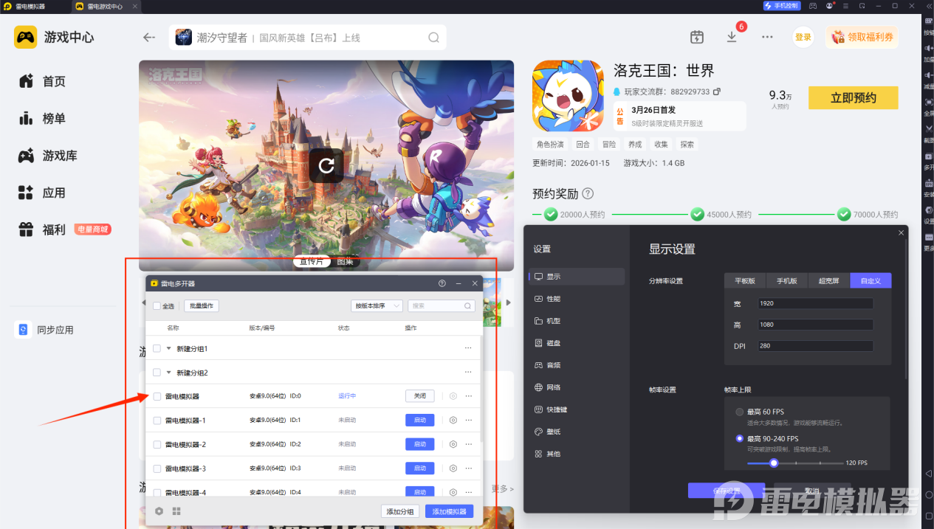934x529 pixels.
Task: Switch to the 性能 settings section
Action: click(553, 299)
